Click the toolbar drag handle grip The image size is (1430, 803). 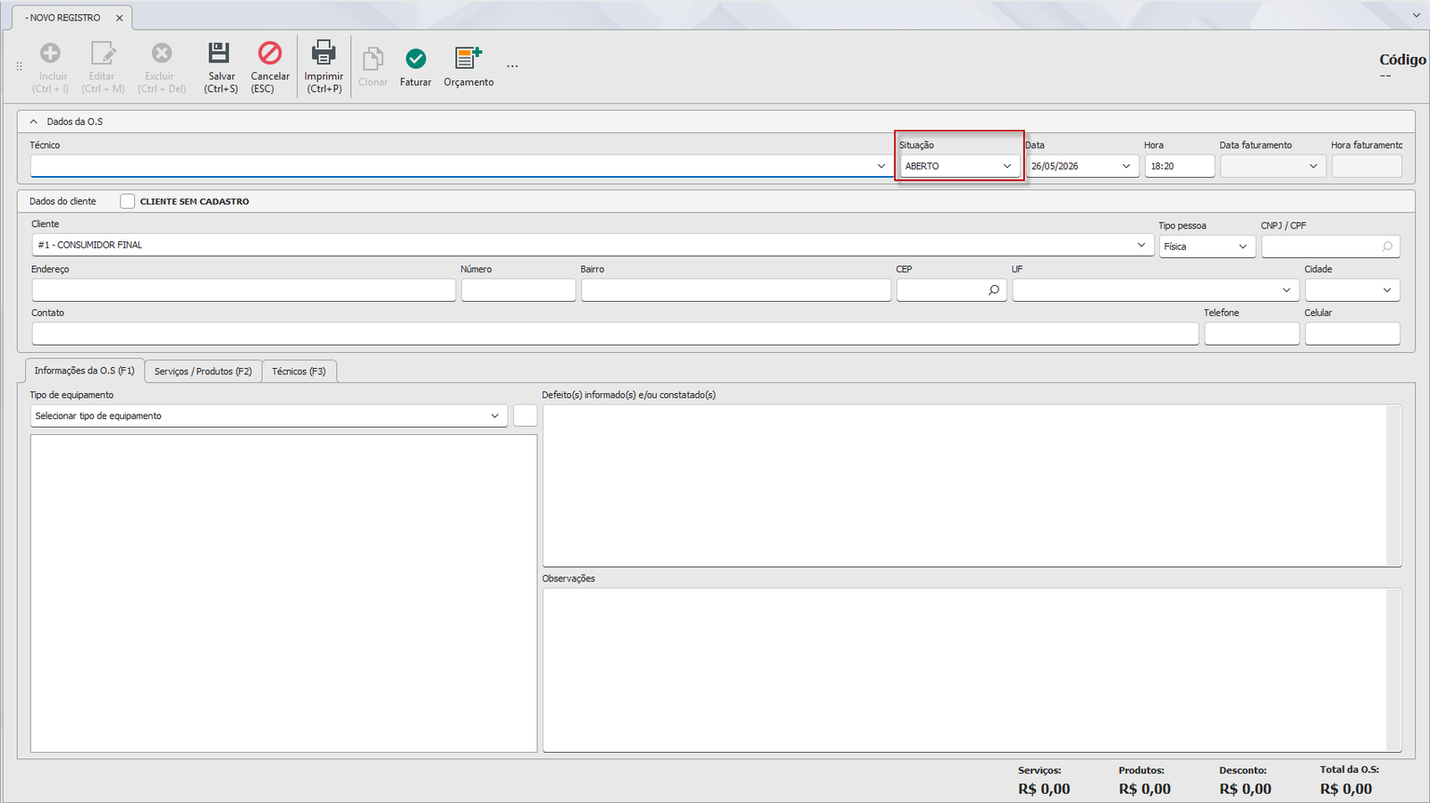[20, 66]
